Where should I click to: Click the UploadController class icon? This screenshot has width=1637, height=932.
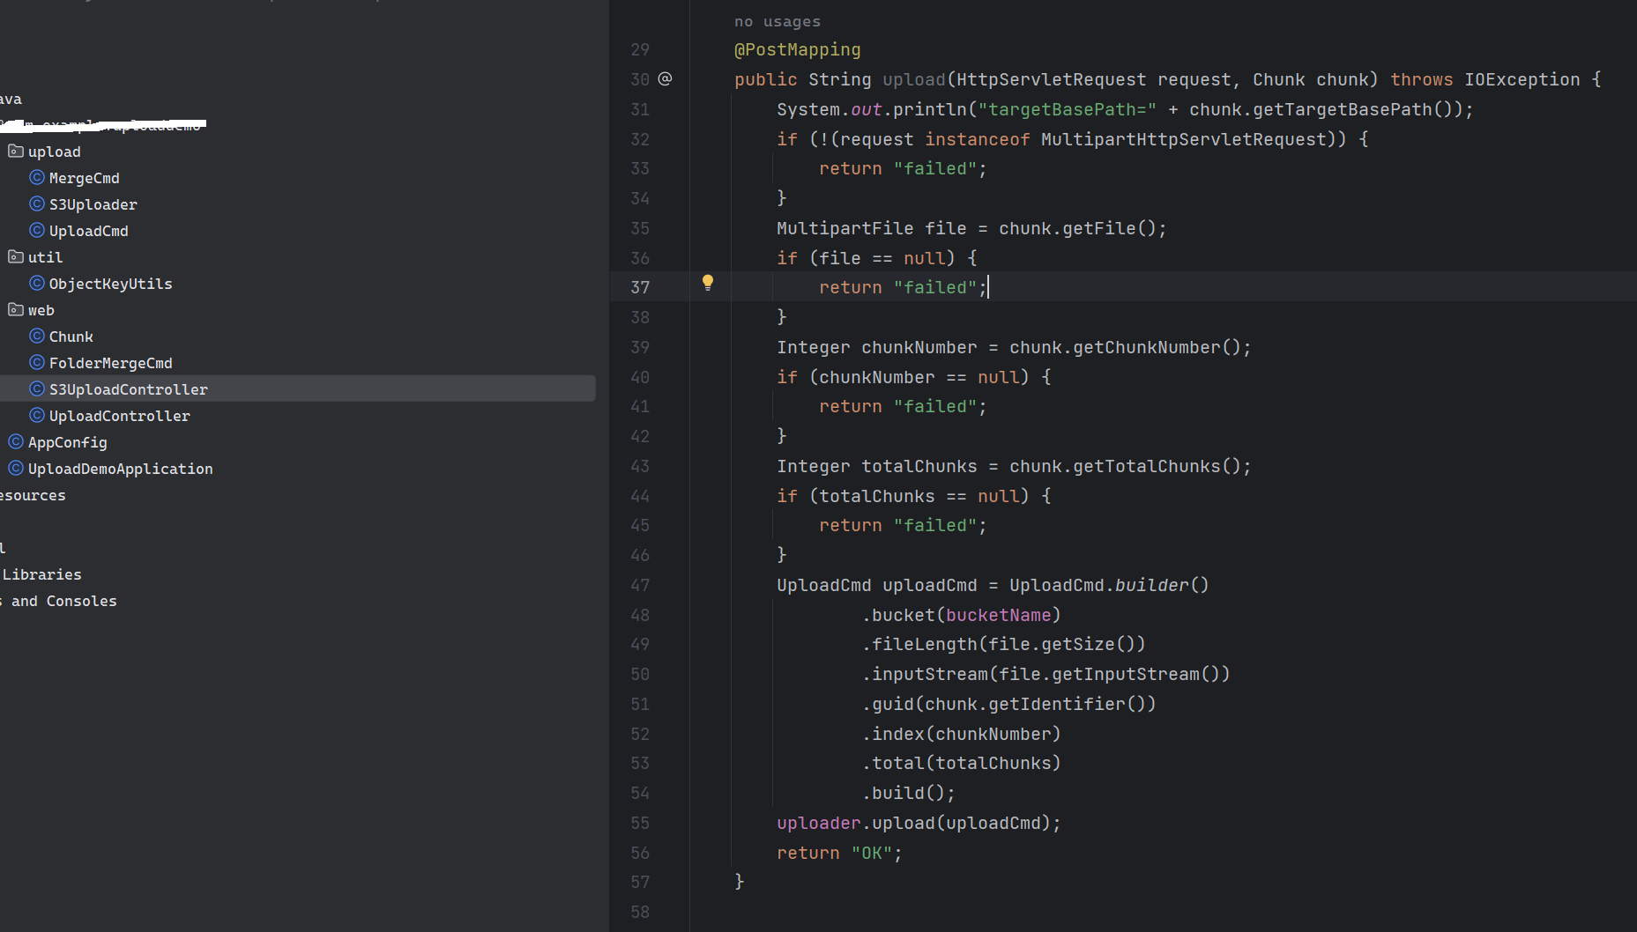(x=37, y=416)
